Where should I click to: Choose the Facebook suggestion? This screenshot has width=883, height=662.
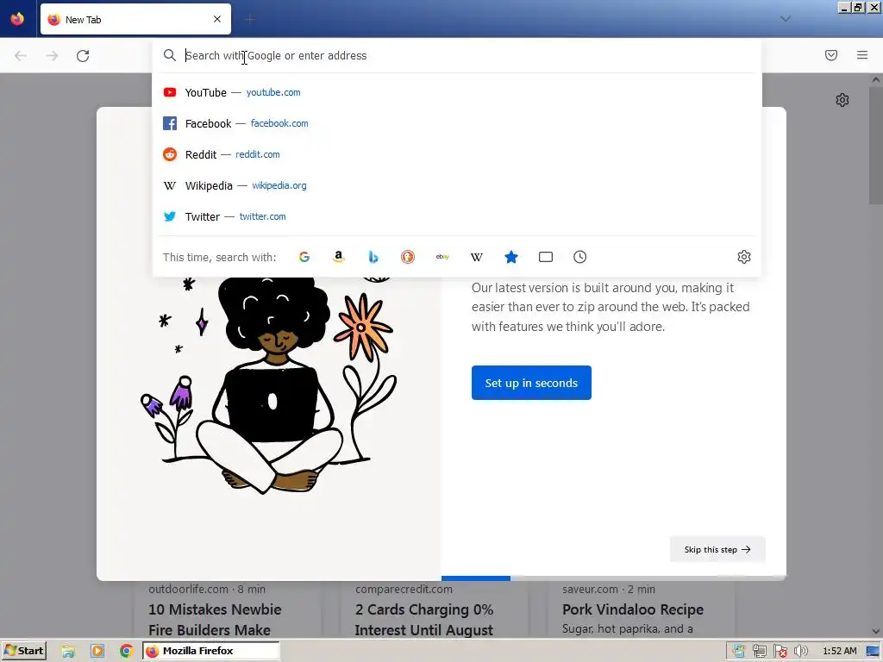[x=457, y=123]
